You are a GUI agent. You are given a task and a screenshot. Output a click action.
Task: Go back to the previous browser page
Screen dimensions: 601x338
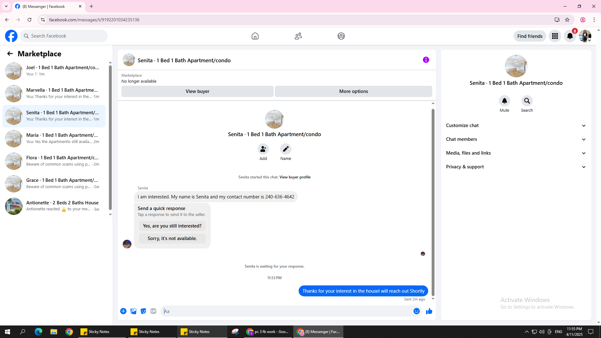[7, 20]
